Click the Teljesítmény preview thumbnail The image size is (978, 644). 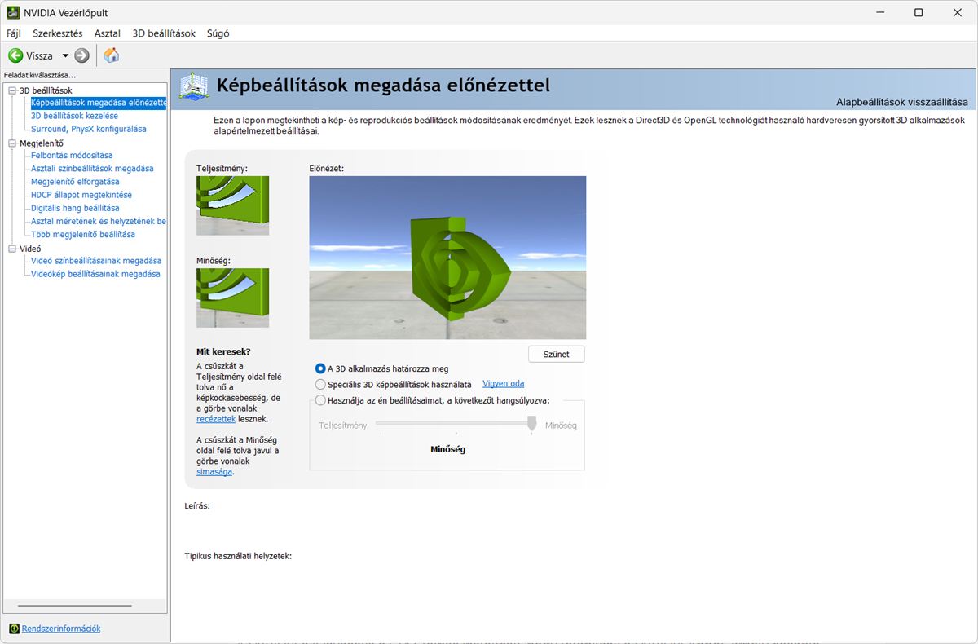pyautogui.click(x=232, y=205)
